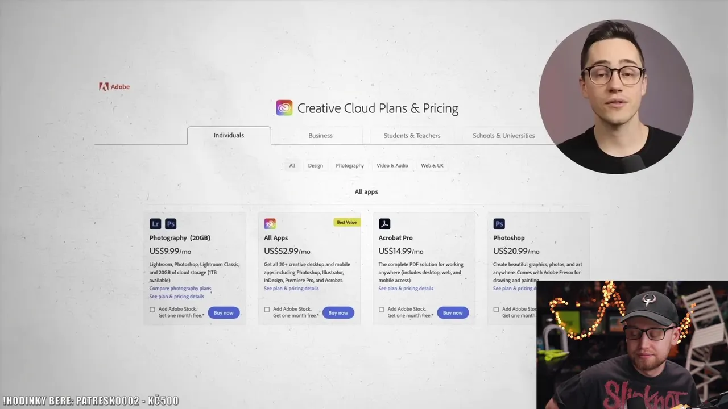Check Add Adobe Stock on Photoshop plan
Viewport: 728px width, 409px height.
496,310
